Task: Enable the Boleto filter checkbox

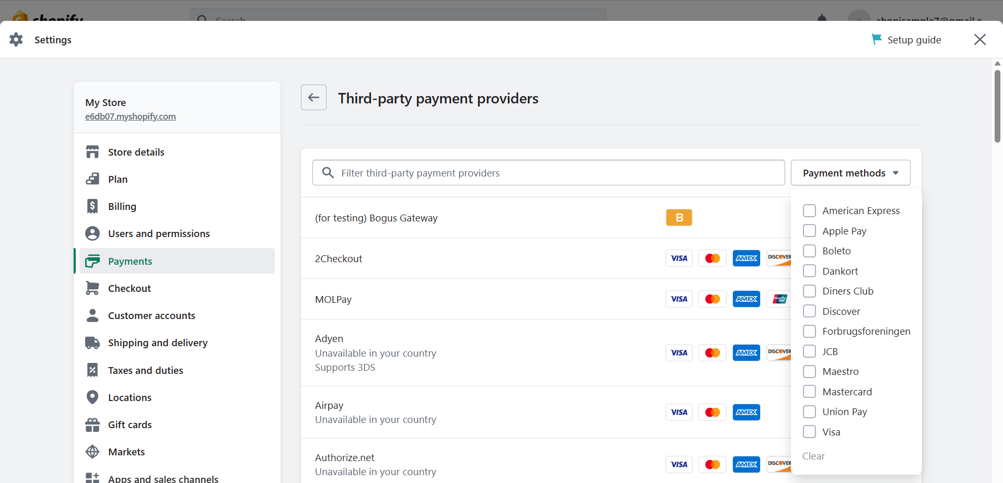Action: tap(809, 251)
